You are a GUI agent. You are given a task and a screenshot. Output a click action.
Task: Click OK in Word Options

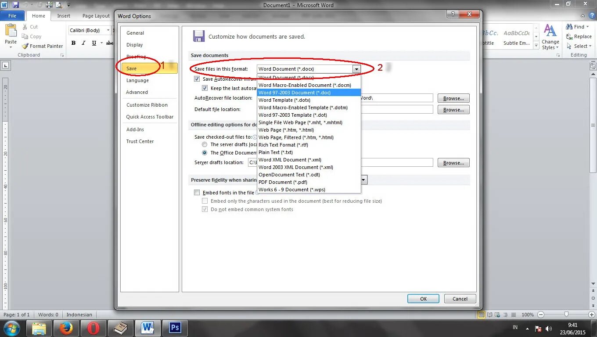[423, 298]
